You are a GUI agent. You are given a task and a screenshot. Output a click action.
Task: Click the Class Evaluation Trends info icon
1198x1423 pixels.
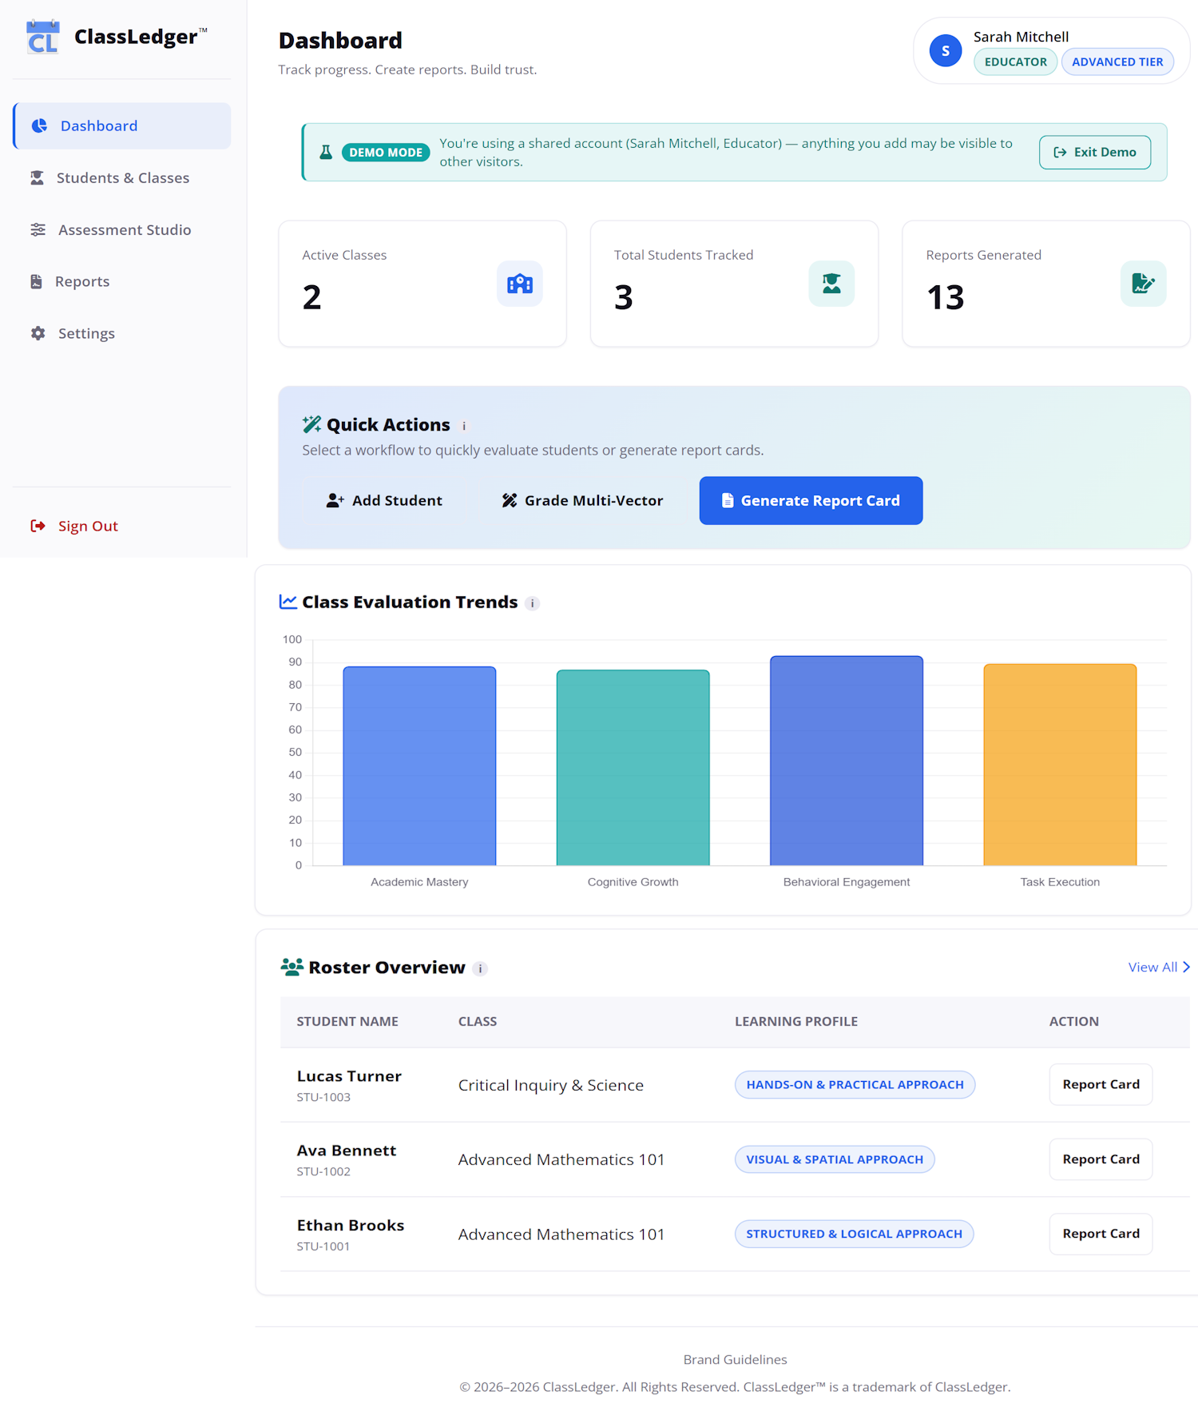533,603
